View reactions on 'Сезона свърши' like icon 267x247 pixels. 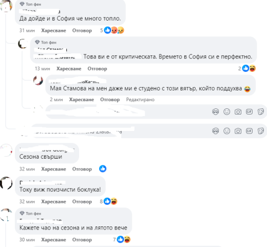coord(103,169)
